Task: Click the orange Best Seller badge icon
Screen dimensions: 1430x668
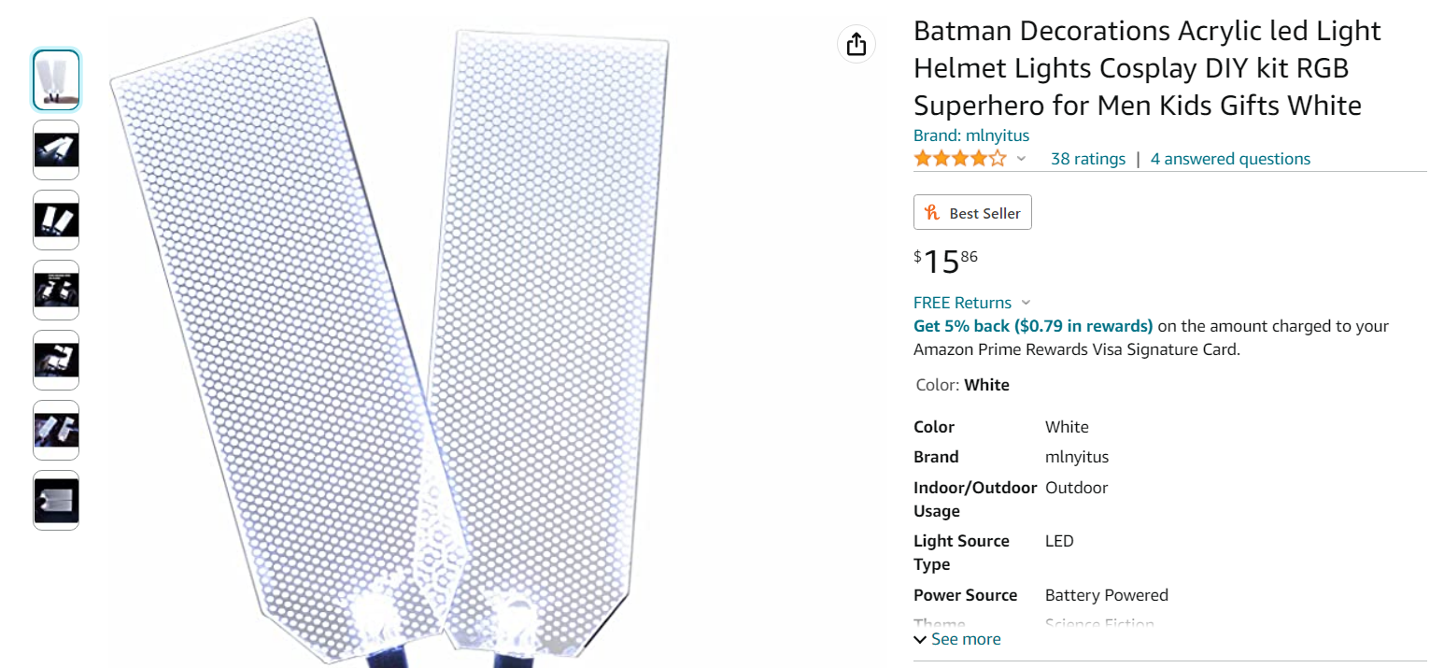Action: pos(932,213)
